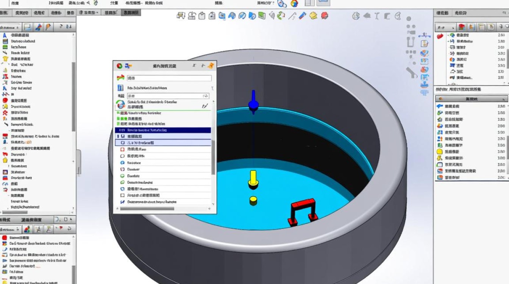Screen dimensions: 509x284
Task: Select the yellow wrench icon in the right view cube strip
Action: (x=424, y=44)
